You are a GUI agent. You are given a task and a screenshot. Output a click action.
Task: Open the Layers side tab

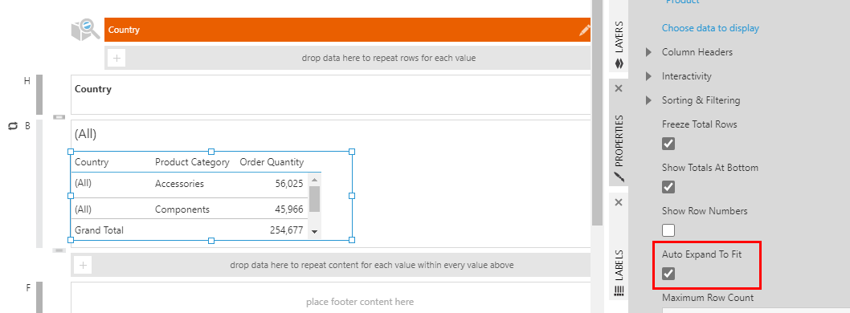pyautogui.click(x=619, y=45)
